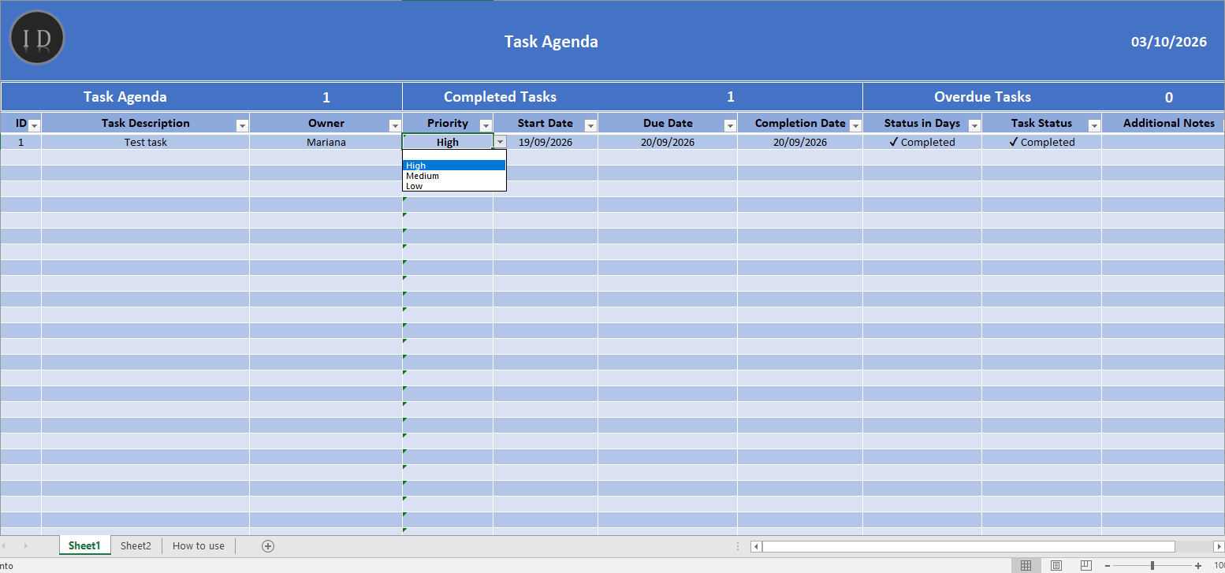1225x573 pixels.
Task: Select the Mariana owner cell
Action: click(326, 143)
